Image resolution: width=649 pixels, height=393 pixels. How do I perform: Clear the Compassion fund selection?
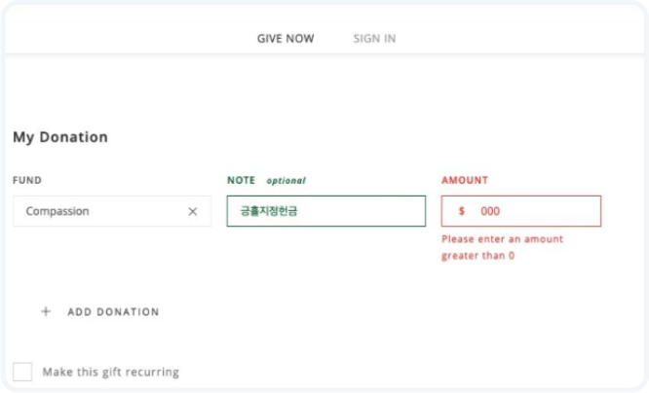click(x=192, y=211)
